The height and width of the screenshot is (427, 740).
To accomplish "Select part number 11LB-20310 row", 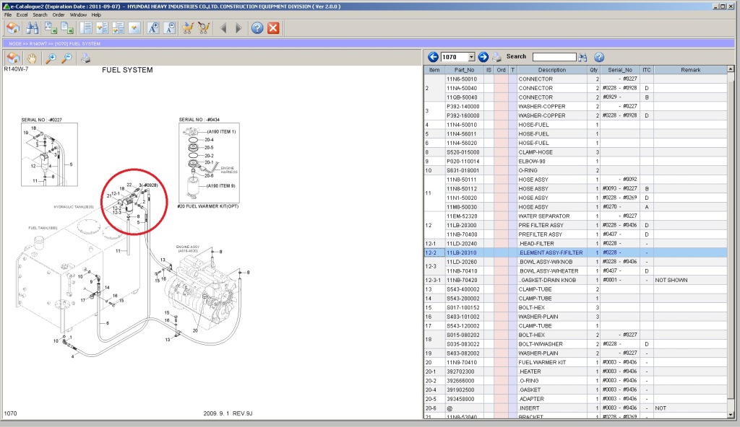I will [x=575, y=252].
